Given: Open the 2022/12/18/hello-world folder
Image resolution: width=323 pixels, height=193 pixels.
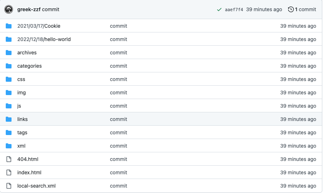Looking at the screenshot, I should coord(44,39).
